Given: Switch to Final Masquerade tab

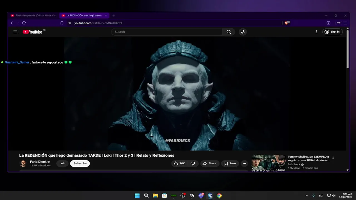Looking at the screenshot, I should 33,16.
